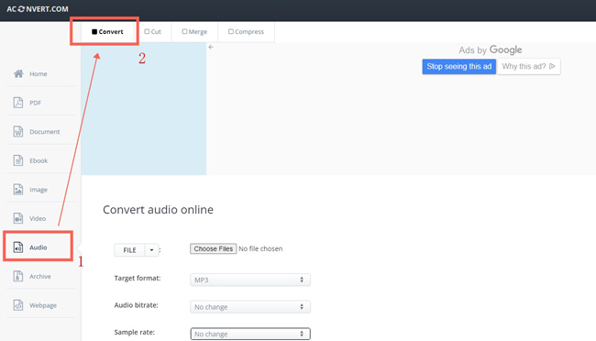Open the Target format MP3 dropdown
This screenshot has height=341, width=596.
[250, 280]
